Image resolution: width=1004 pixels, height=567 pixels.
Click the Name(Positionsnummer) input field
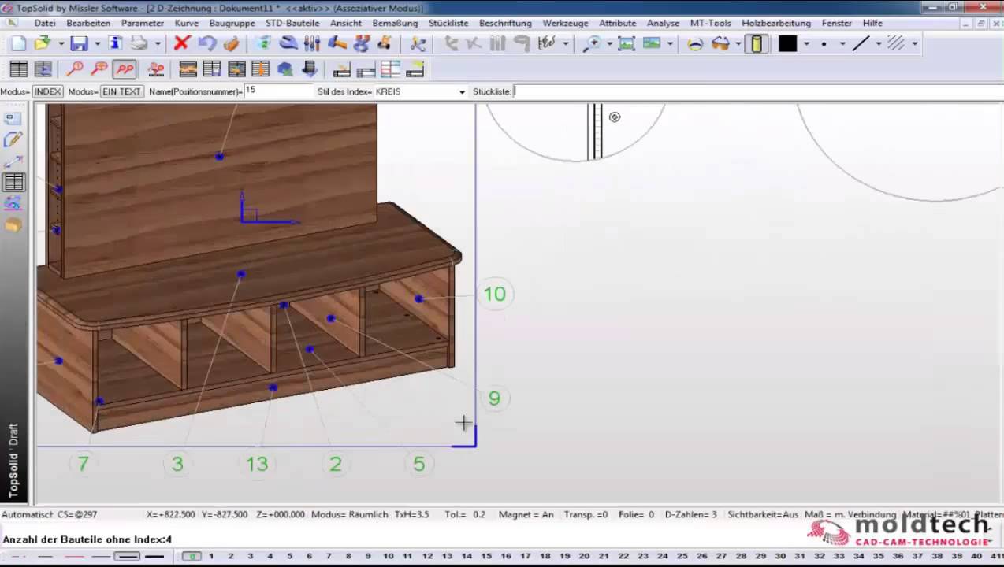coord(277,91)
